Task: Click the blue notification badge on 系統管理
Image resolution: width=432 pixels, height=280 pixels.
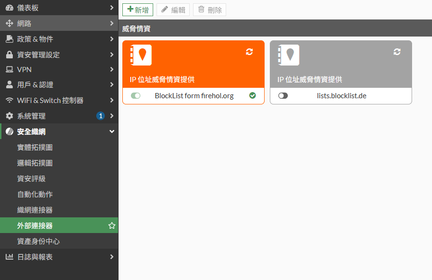Action: click(100, 116)
